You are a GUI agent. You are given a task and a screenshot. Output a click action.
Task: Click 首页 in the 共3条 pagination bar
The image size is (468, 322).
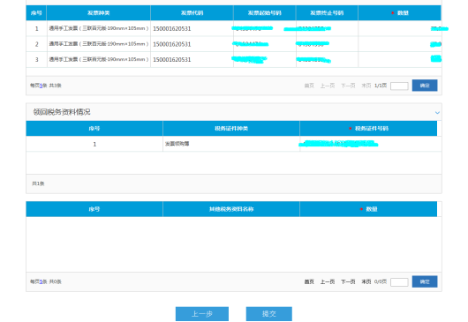[x=309, y=86]
